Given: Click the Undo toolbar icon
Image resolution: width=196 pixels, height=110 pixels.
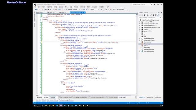Looking at the screenshot, I should pos(58,9).
